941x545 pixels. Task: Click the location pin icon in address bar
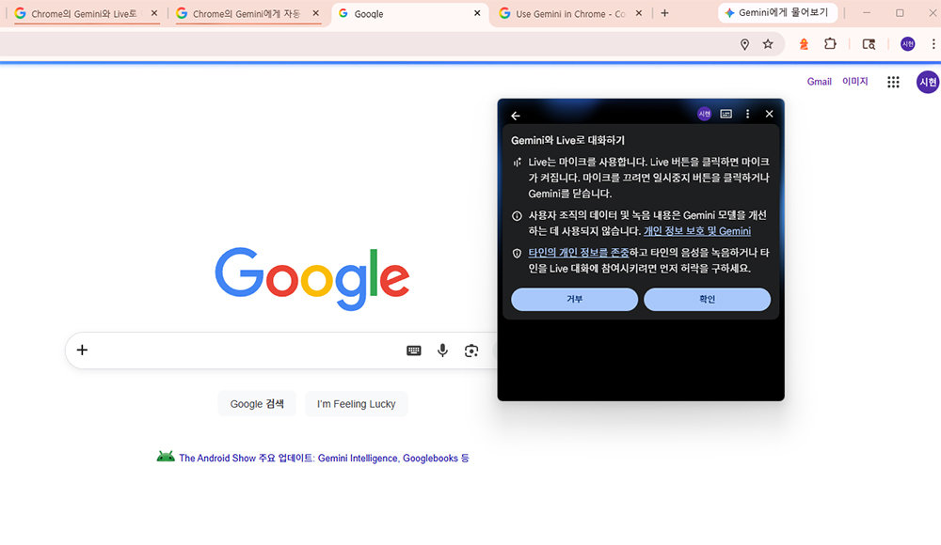click(744, 44)
